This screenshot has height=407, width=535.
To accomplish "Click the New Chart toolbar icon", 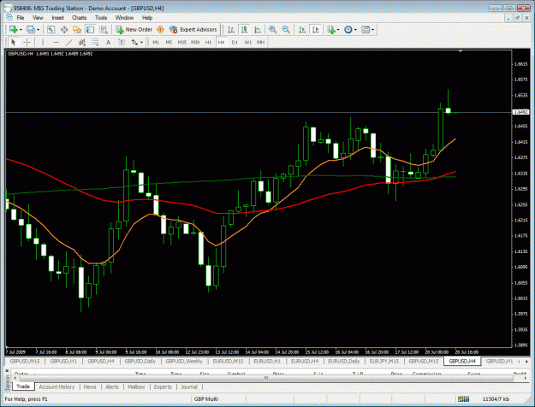I will tap(14, 30).
